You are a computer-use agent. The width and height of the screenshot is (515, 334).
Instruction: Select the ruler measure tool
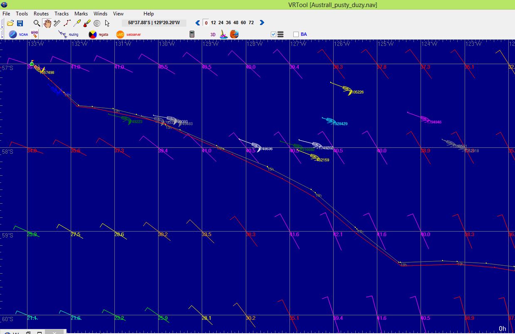(x=57, y=23)
